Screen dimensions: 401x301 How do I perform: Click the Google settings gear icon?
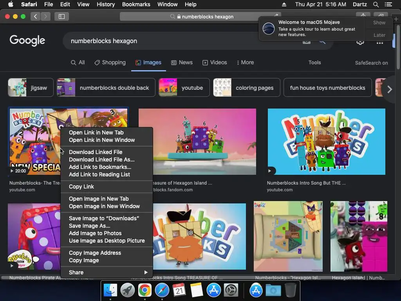pyautogui.click(x=360, y=42)
